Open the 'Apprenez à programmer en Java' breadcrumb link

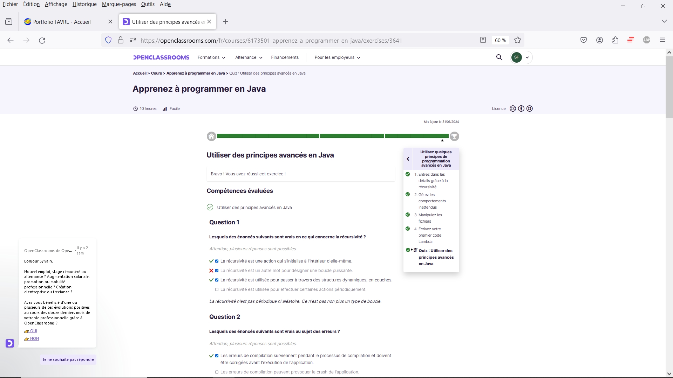click(196, 73)
